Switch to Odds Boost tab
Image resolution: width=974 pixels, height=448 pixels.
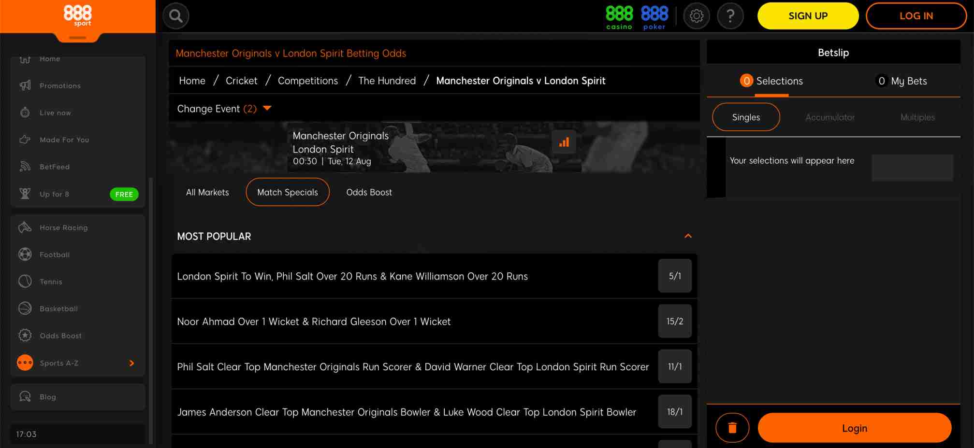click(369, 192)
